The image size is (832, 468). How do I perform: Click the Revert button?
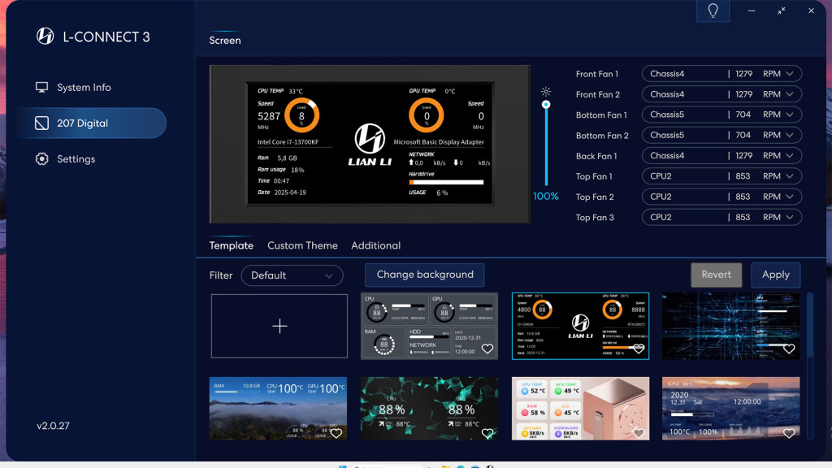[x=717, y=275]
